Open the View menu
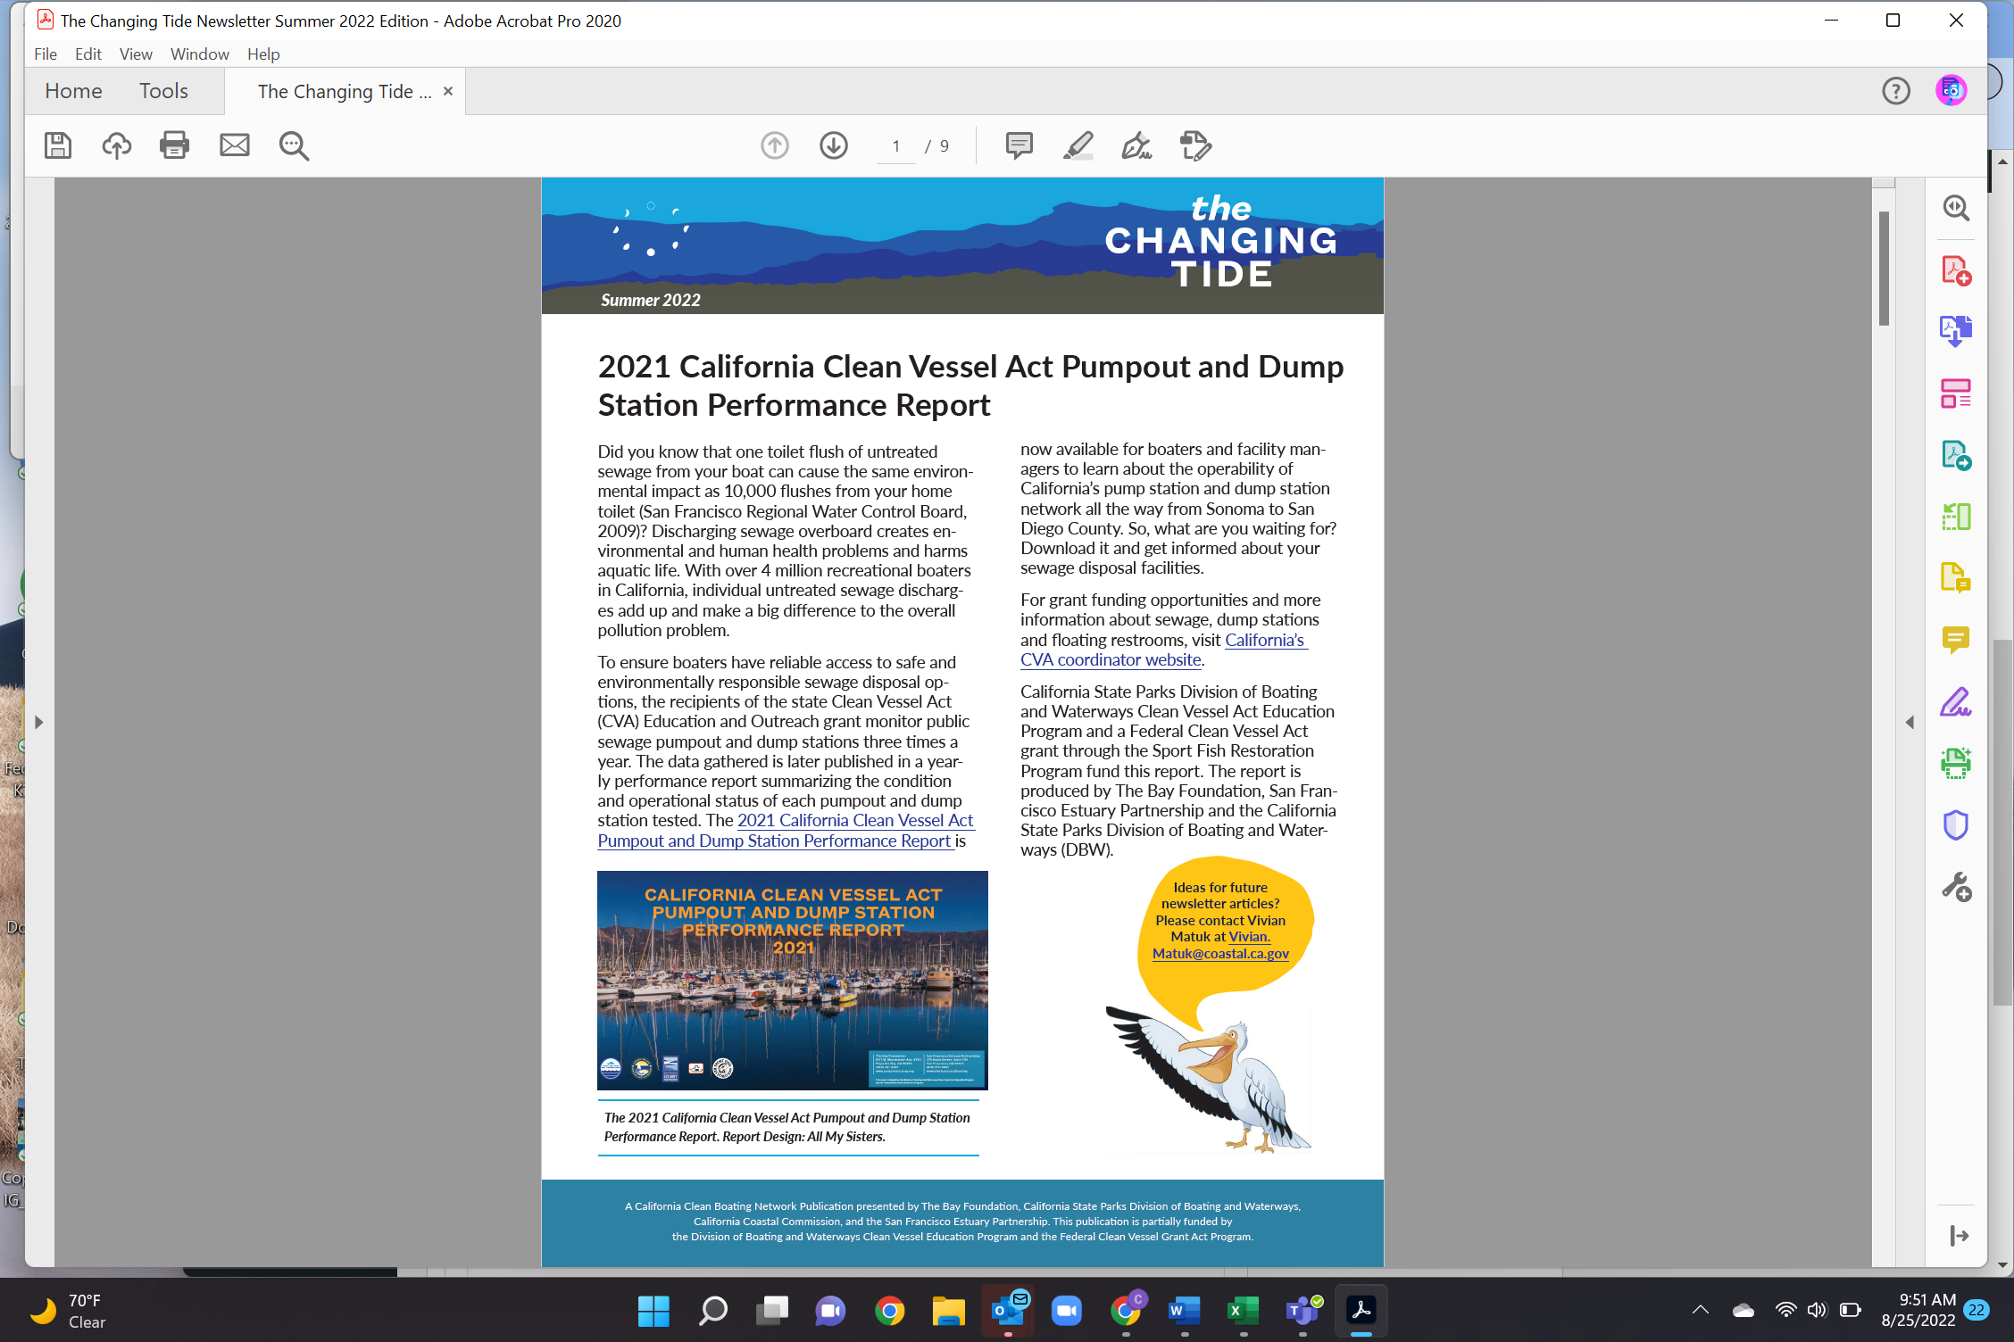Image resolution: width=2014 pixels, height=1342 pixels. [x=136, y=54]
